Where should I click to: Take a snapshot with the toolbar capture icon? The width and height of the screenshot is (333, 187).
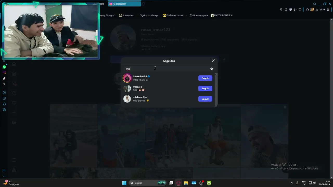click(x=286, y=10)
